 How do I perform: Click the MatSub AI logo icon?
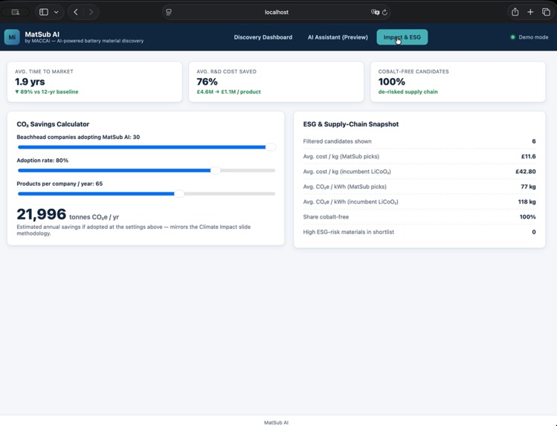coord(12,37)
